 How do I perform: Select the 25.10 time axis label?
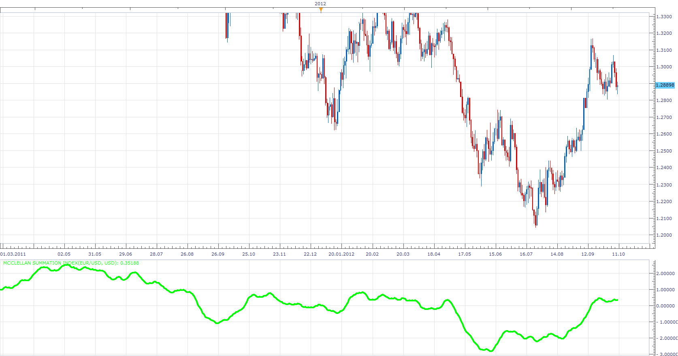coord(249,254)
